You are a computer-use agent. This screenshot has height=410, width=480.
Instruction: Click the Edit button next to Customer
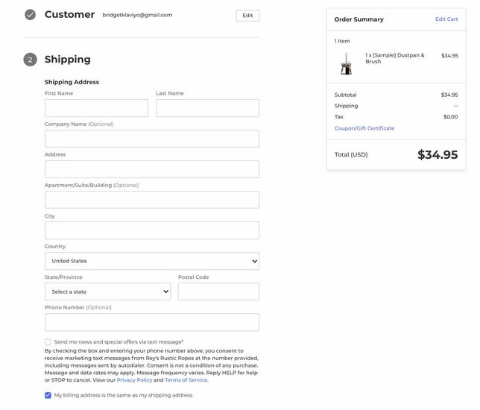coord(247,16)
